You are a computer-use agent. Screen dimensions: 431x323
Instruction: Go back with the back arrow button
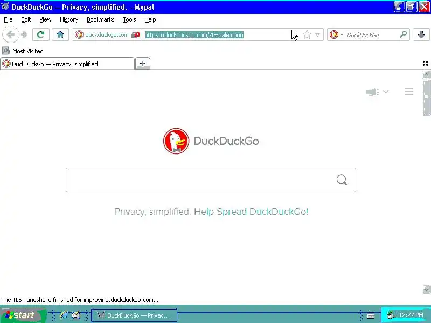coord(10,34)
